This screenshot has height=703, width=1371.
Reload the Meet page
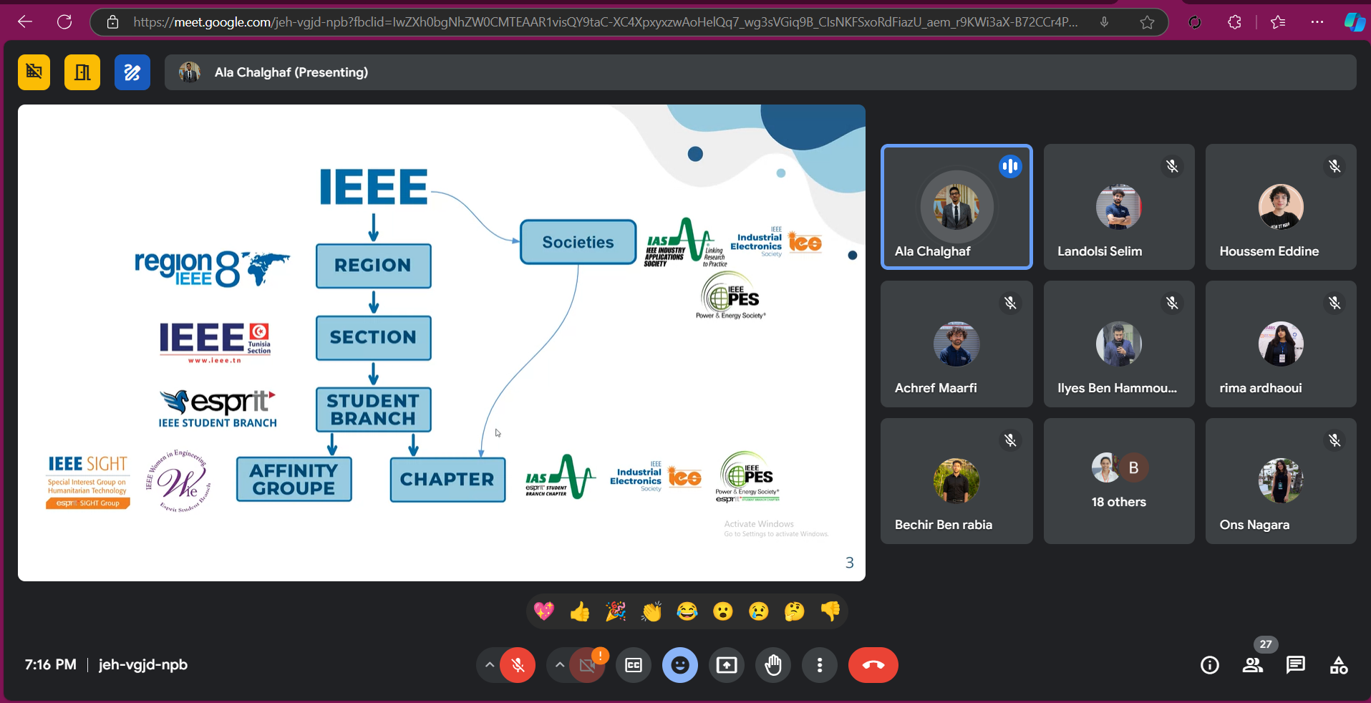(64, 22)
